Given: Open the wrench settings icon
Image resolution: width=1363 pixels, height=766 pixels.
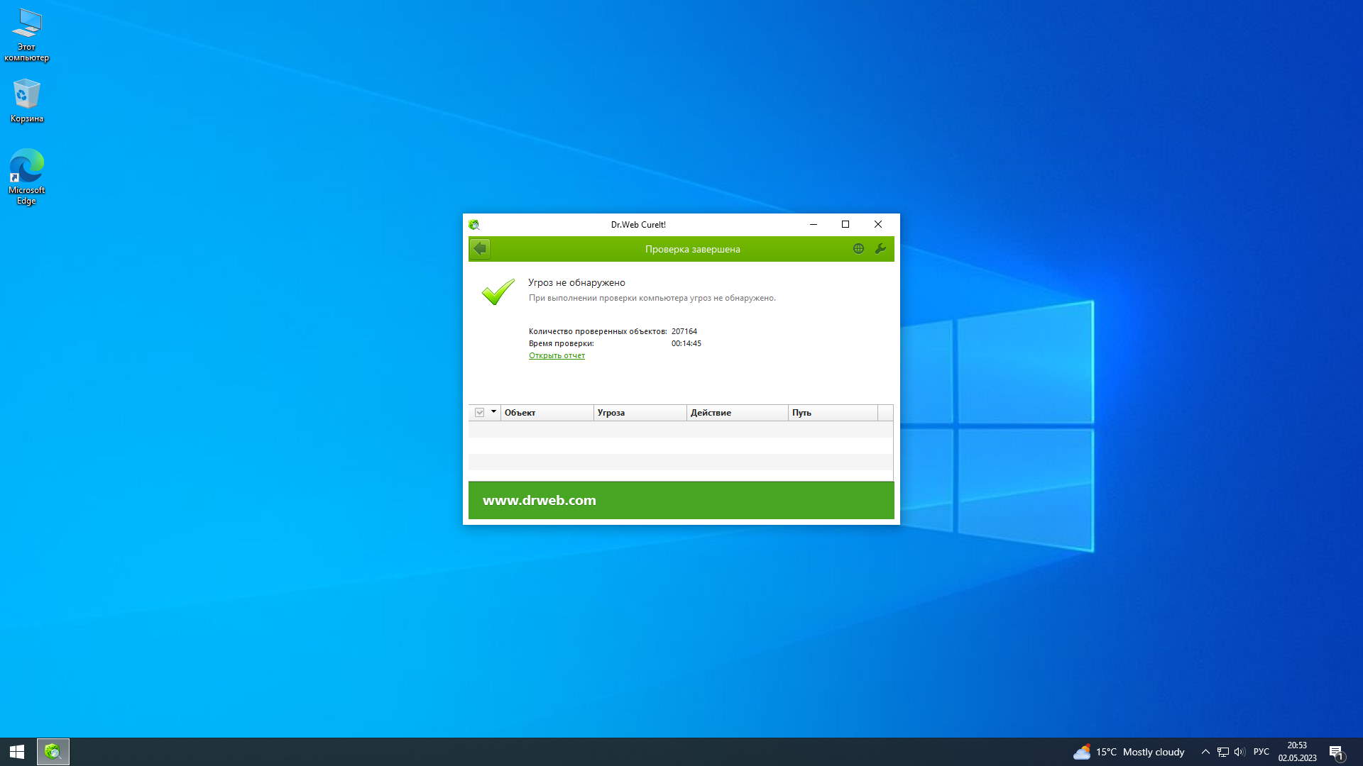Looking at the screenshot, I should [880, 249].
